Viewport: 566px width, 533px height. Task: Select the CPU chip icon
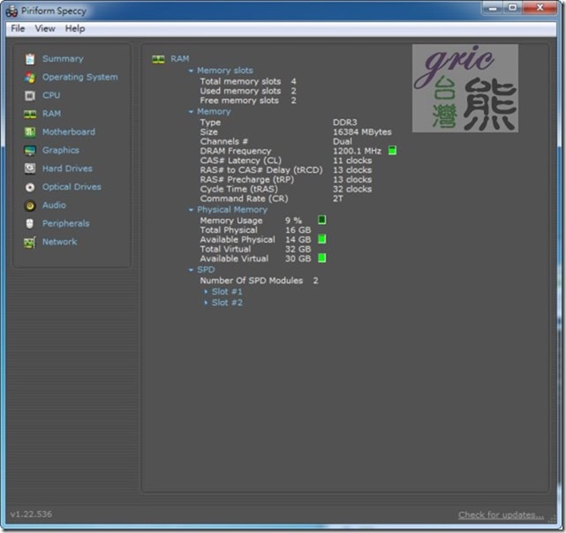click(30, 95)
